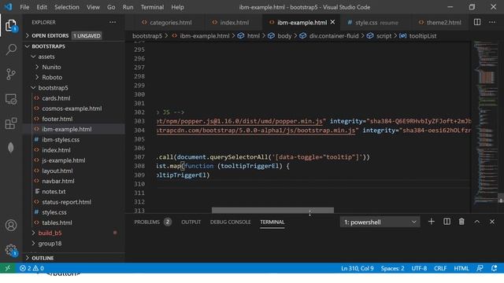Select the Terminal panel tab
504x283 pixels.
click(272, 222)
